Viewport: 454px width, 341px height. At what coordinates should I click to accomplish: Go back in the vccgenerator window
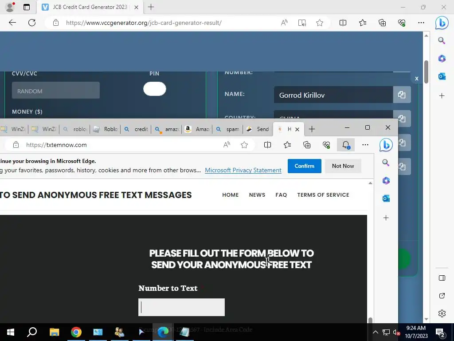[x=12, y=23]
